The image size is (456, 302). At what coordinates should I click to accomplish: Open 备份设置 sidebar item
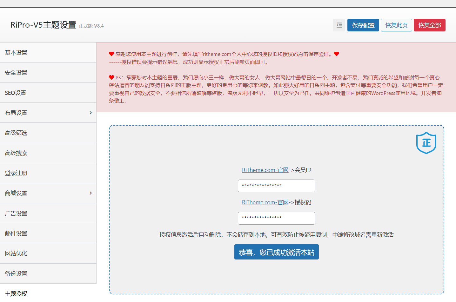coord(48,273)
